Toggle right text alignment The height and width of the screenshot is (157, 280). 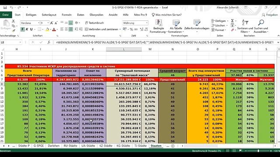click(x=71, y=29)
